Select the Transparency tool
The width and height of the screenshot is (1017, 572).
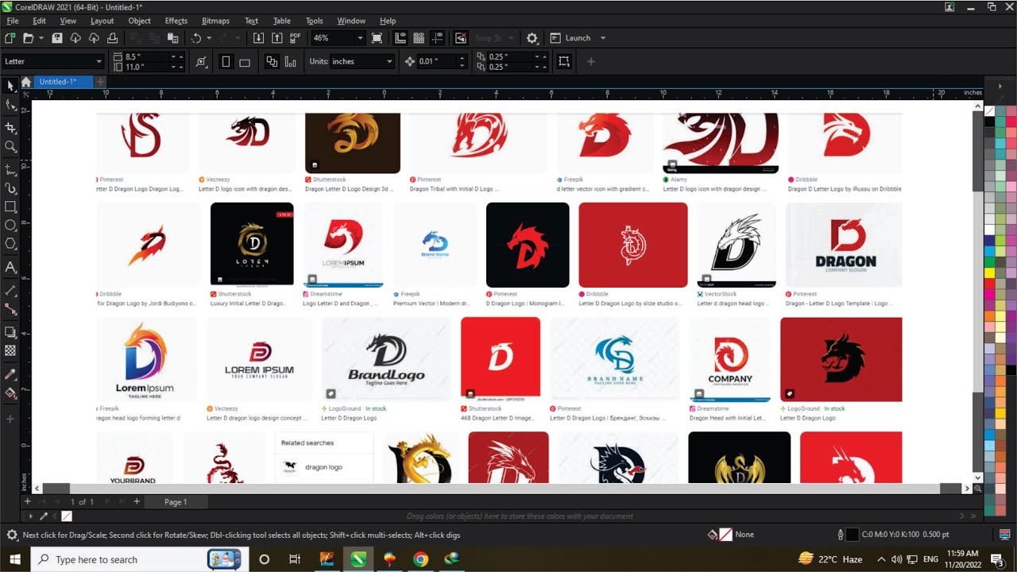click(x=10, y=350)
